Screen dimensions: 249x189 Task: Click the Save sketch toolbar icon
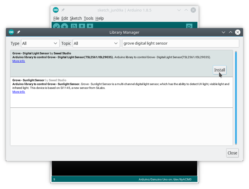(90, 27)
